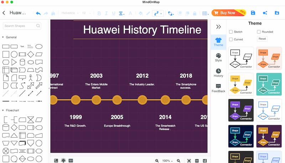Apply the dark theme with violet shapes
The width and height of the screenshot is (285, 163).
pos(241,110)
